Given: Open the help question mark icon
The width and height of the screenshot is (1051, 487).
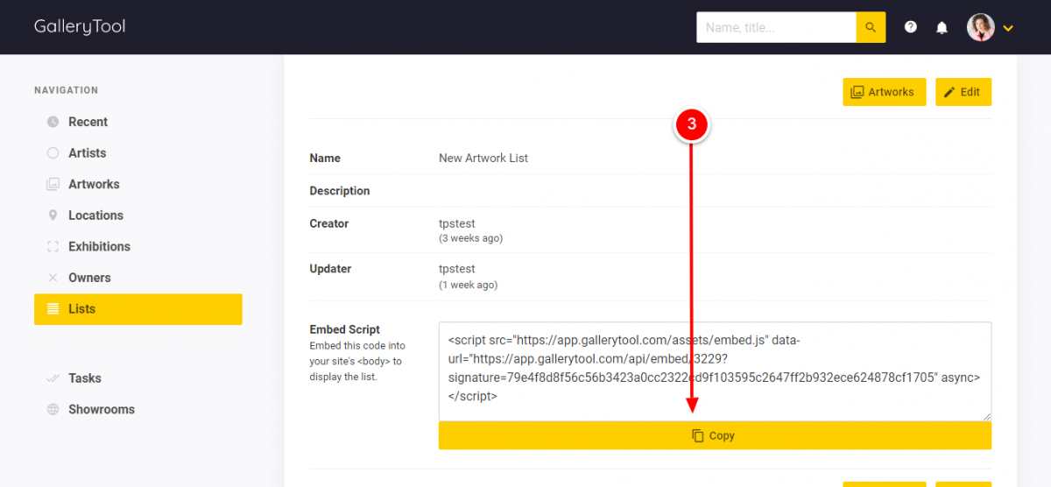Looking at the screenshot, I should (x=911, y=27).
